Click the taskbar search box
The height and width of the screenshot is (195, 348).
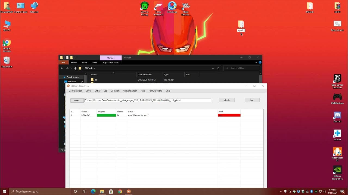40,191
